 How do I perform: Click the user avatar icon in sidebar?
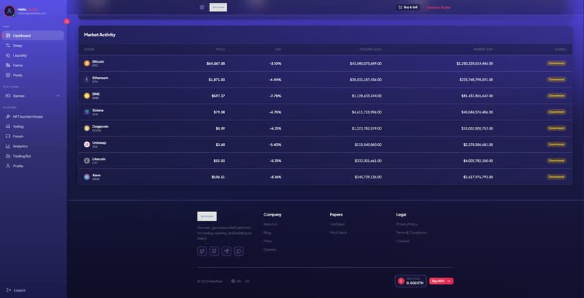tap(9, 11)
